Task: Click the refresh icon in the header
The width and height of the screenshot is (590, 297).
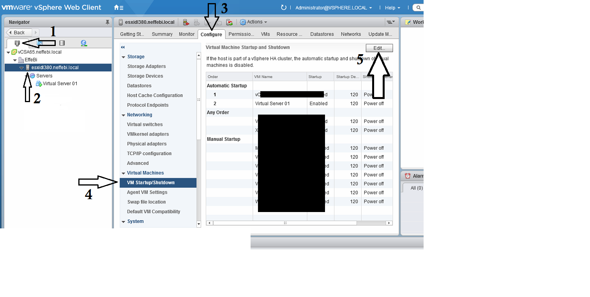Action: pos(284,7)
